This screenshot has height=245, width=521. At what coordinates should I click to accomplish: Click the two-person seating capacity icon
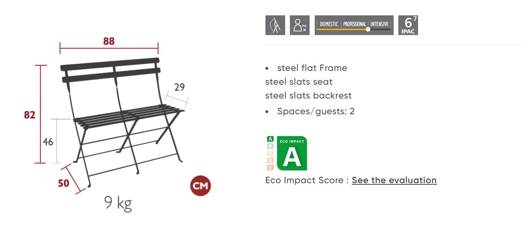299,25
